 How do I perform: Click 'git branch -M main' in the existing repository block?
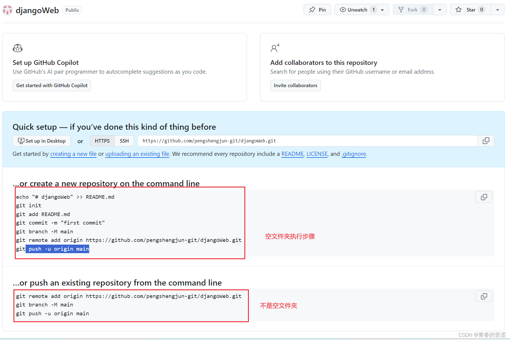(45, 305)
